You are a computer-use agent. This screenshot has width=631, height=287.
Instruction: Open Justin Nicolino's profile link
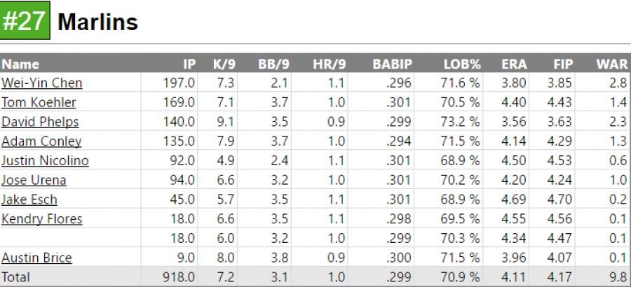coord(45,161)
